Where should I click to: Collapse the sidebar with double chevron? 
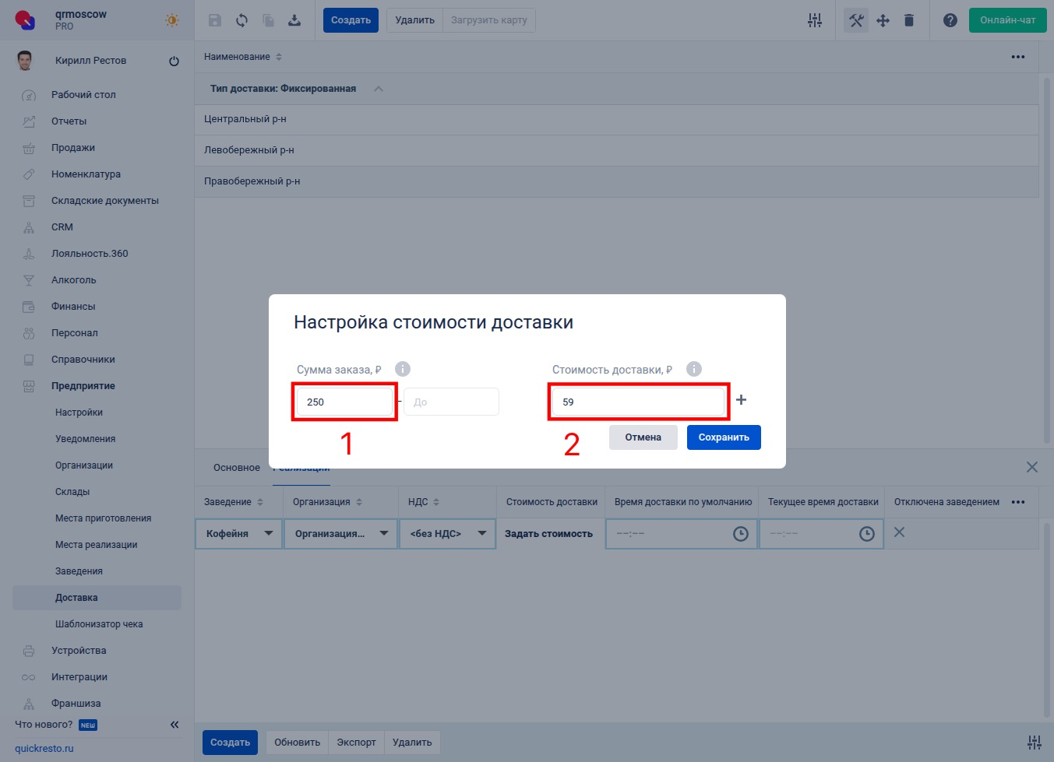coord(174,725)
